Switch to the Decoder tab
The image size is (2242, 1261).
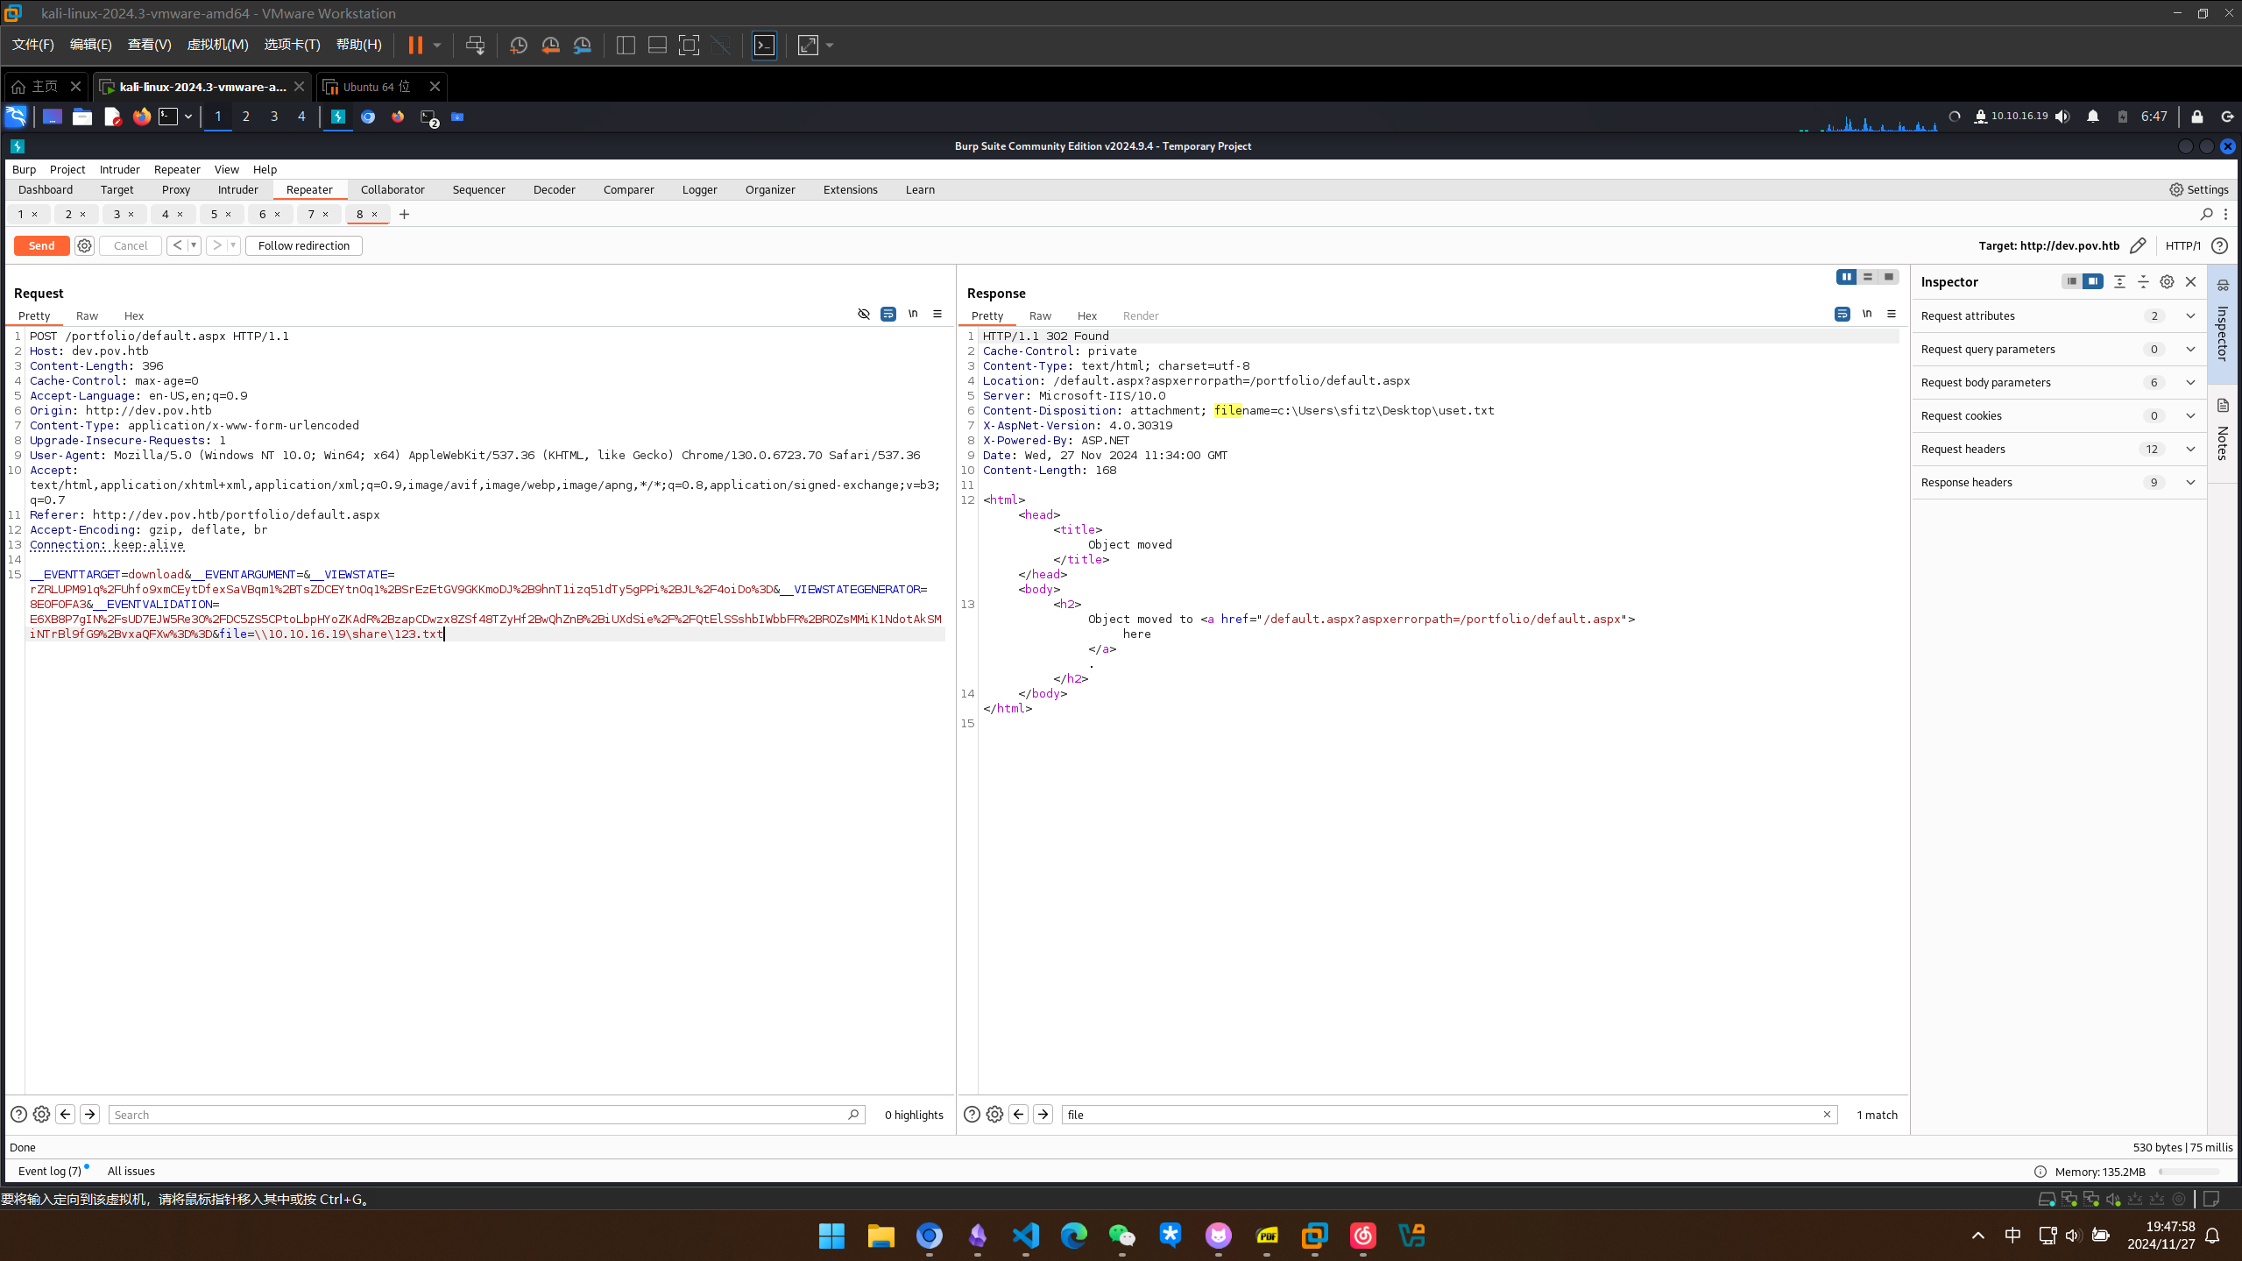(x=554, y=189)
